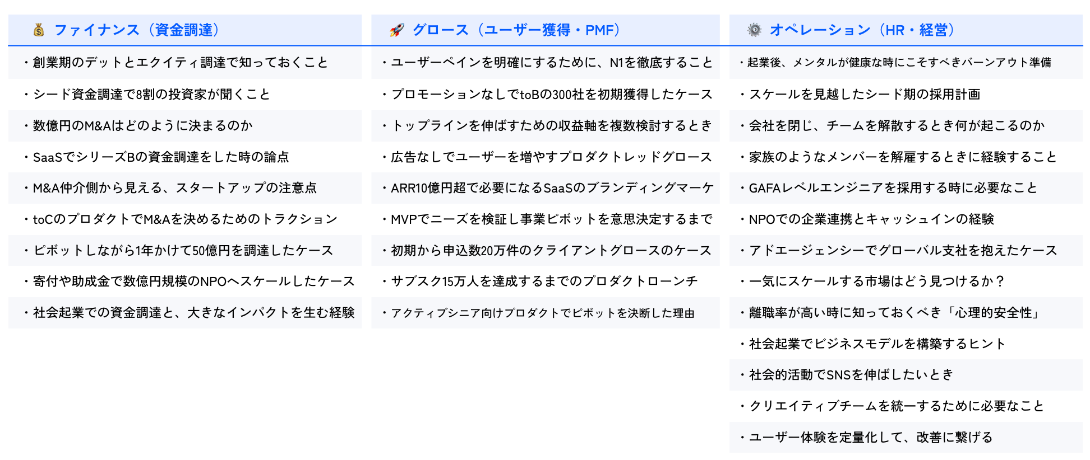Click 社会的活動でSNSを伸ばしたいとき
Viewport: 1090px width, 460px height.
[906, 374]
